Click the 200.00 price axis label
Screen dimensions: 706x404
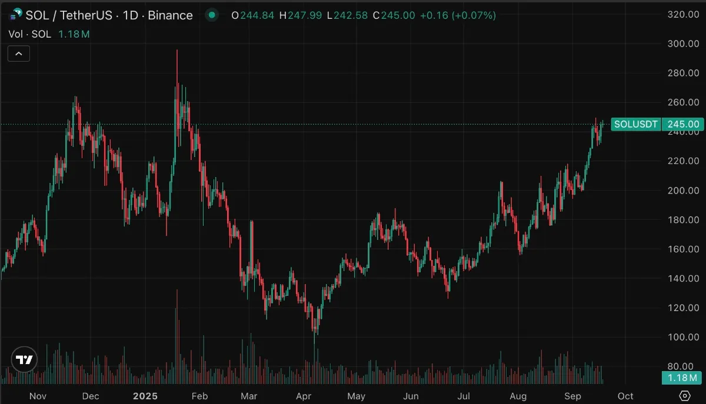[x=682, y=191]
